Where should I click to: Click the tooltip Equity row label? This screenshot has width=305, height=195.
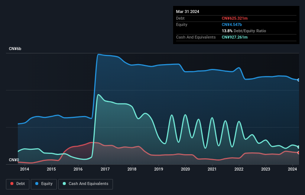(182, 24)
